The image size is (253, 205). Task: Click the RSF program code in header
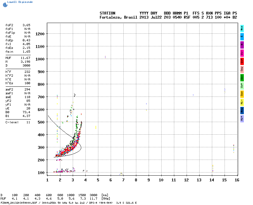click(187, 17)
